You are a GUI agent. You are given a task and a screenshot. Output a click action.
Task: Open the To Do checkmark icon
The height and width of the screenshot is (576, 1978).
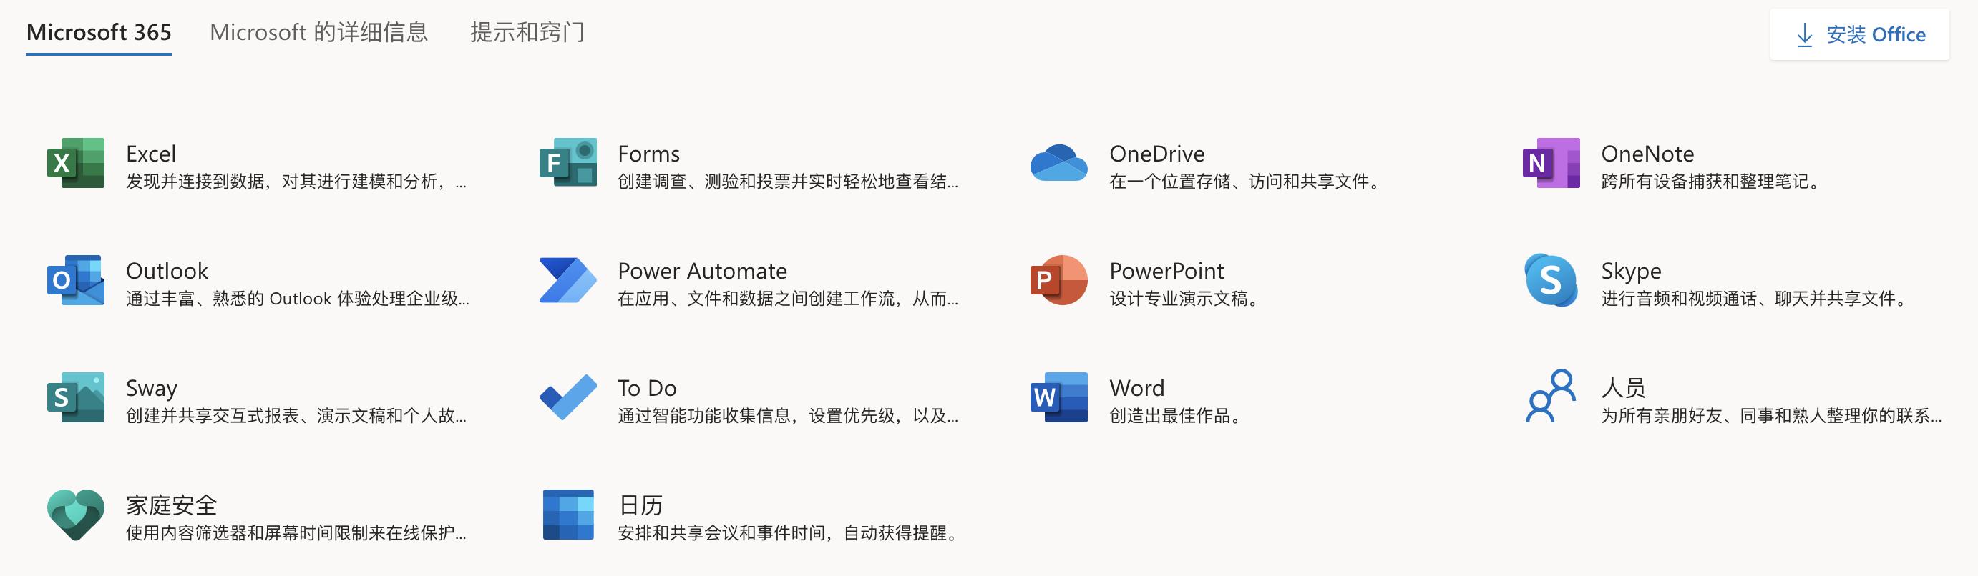click(567, 397)
